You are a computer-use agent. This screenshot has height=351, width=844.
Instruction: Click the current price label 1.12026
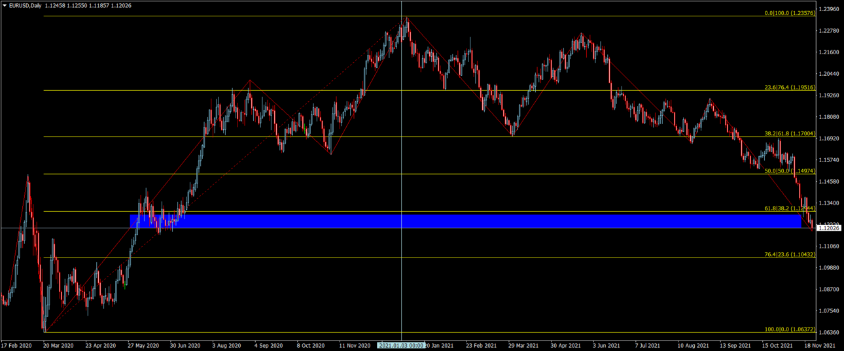point(830,228)
